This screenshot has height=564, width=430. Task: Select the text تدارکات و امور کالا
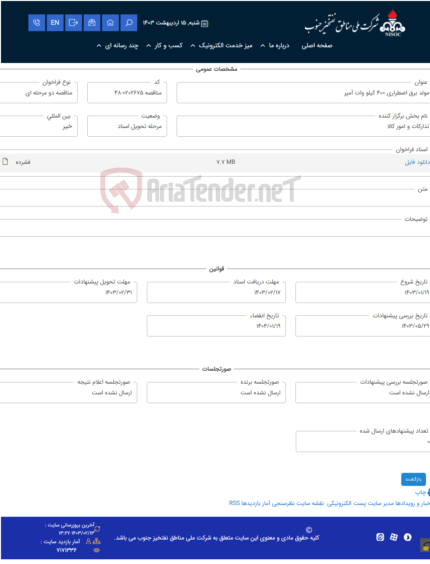point(408,126)
